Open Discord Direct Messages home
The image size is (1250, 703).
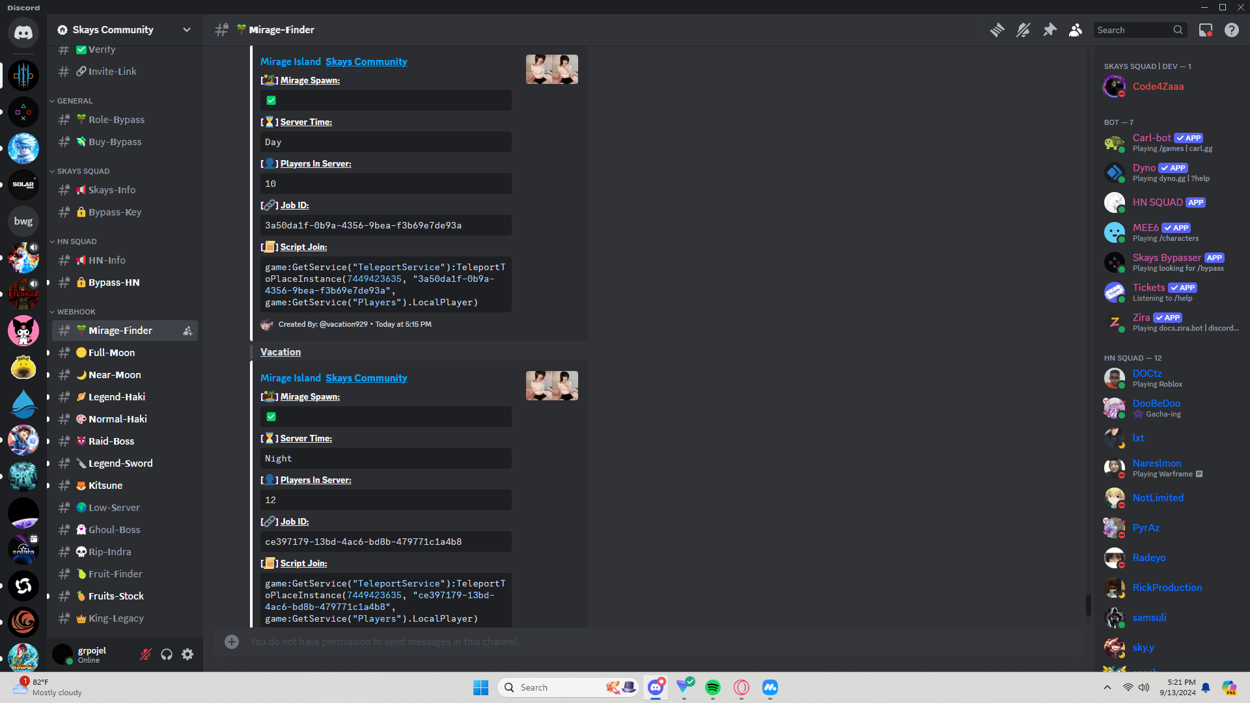23,33
